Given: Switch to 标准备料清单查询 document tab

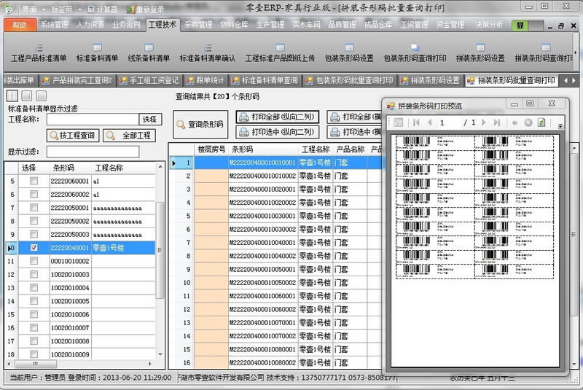Looking at the screenshot, I should click(265, 80).
